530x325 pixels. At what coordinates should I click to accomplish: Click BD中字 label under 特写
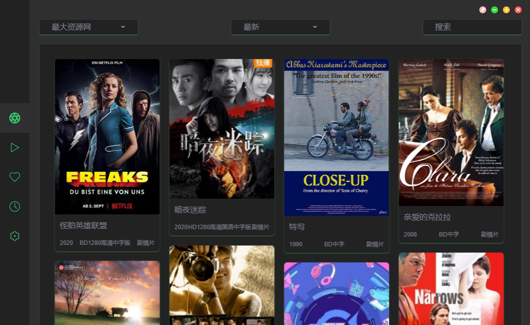[334, 244]
